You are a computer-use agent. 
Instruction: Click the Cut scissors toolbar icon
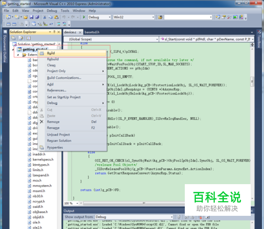click(x=45, y=17)
